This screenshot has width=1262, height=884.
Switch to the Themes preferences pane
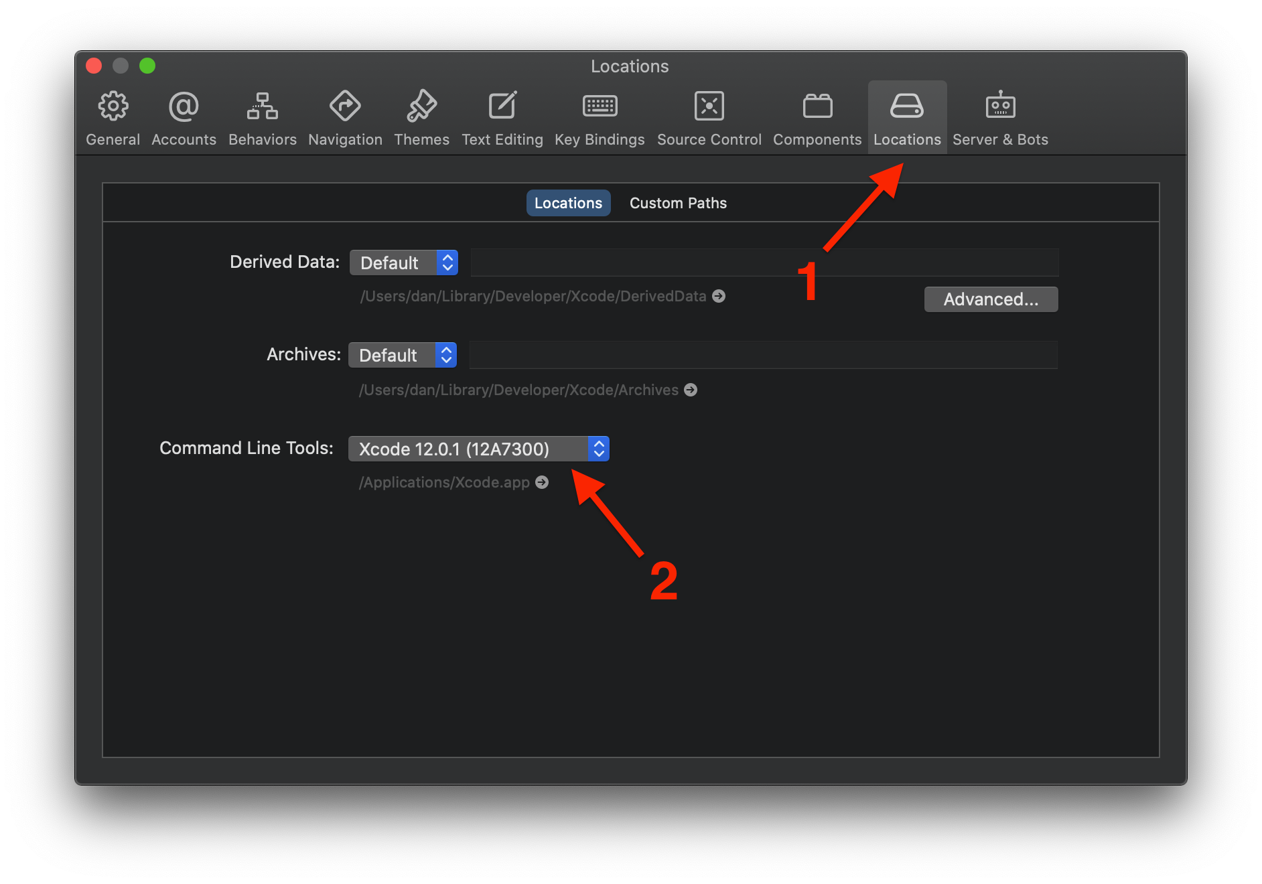coord(421,117)
